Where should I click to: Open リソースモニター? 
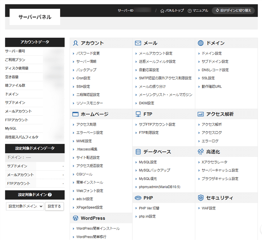click(90, 103)
